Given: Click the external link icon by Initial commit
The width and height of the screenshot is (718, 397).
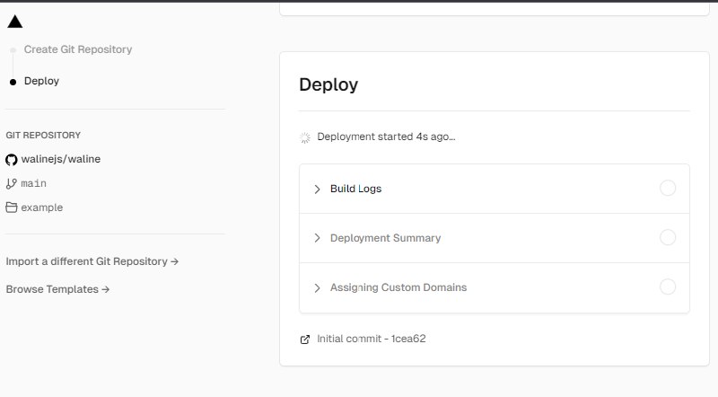Looking at the screenshot, I should [305, 340].
